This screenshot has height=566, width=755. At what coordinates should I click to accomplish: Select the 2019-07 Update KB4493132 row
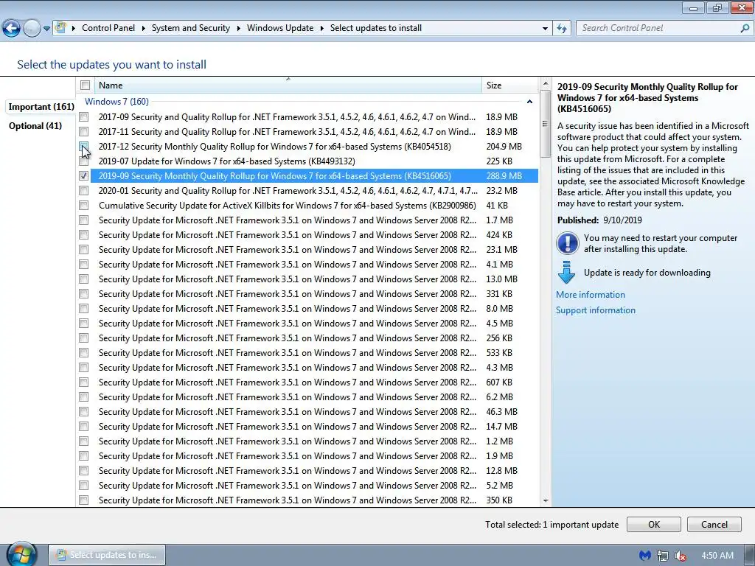click(x=314, y=161)
